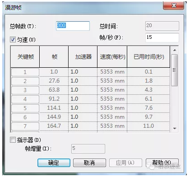Click frame cell 144.9
The height and width of the screenshot is (177, 190).
tap(54, 117)
